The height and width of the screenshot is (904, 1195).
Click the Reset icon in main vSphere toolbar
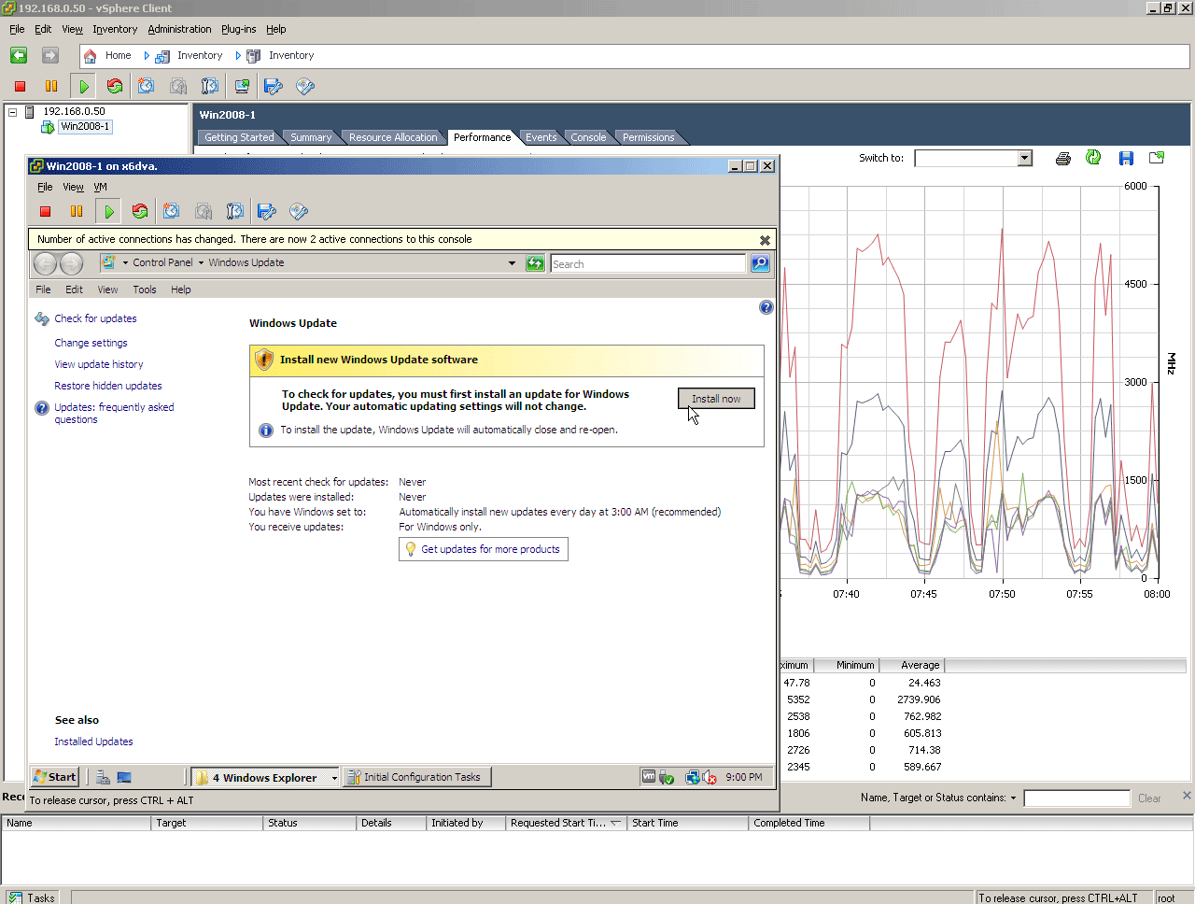pos(115,86)
